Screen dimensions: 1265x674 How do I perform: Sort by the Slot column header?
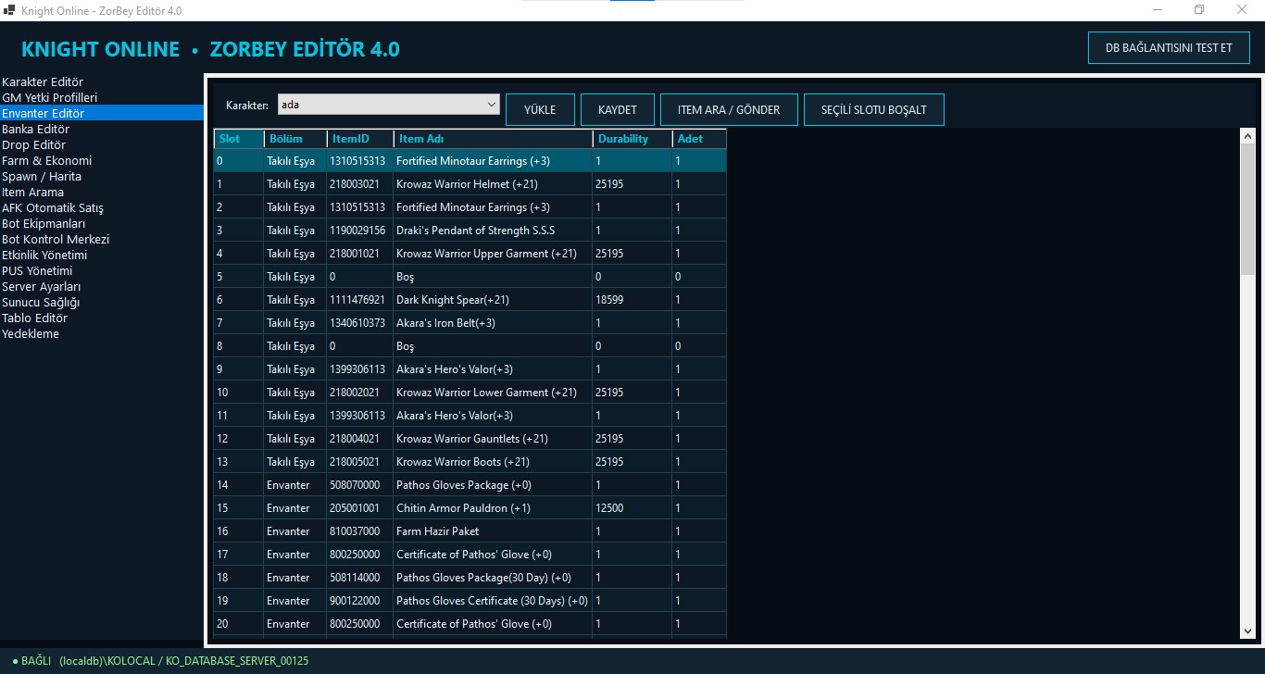pos(239,139)
